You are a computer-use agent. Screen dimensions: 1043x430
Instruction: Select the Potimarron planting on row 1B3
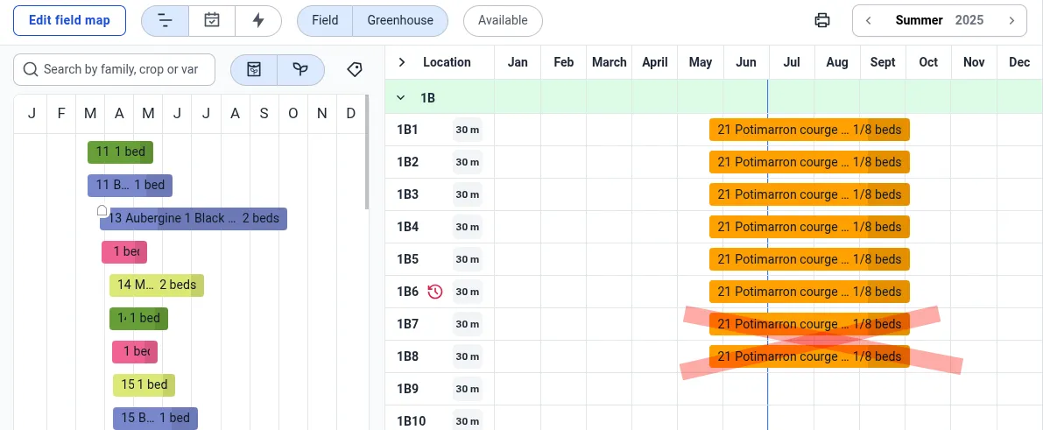click(809, 194)
